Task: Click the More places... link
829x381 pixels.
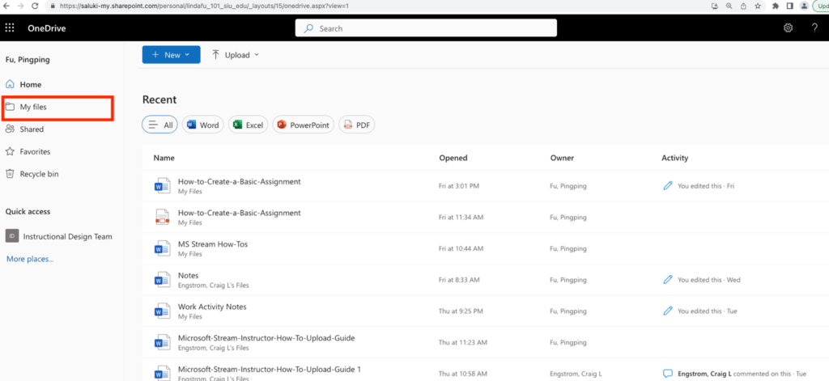Action: click(x=30, y=259)
